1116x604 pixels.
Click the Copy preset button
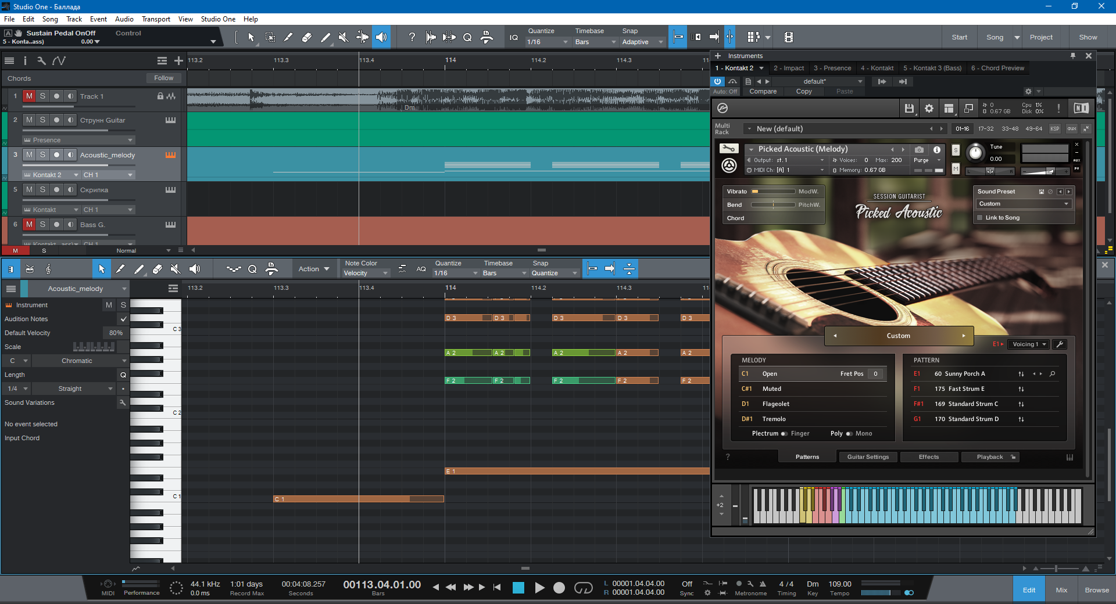tap(804, 91)
